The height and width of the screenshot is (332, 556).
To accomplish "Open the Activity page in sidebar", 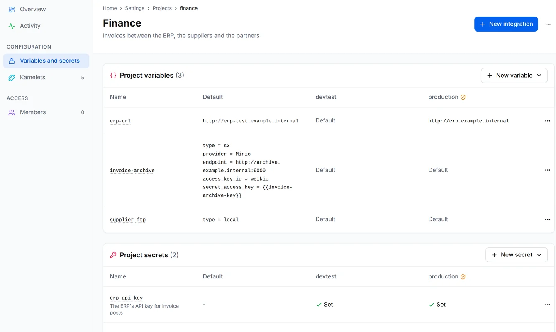I will pyautogui.click(x=46, y=26).
